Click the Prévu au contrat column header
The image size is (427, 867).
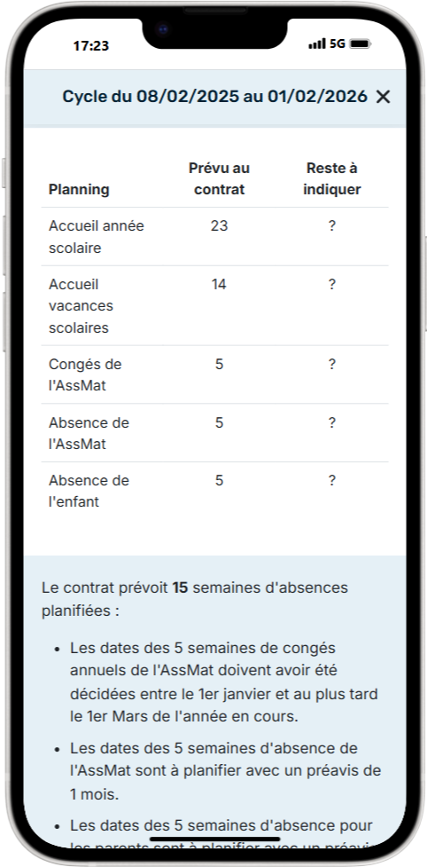point(219,178)
